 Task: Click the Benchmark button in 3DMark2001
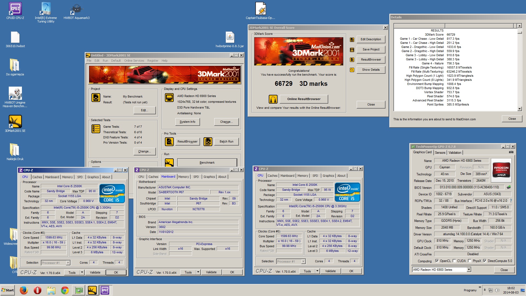pyautogui.click(x=207, y=163)
